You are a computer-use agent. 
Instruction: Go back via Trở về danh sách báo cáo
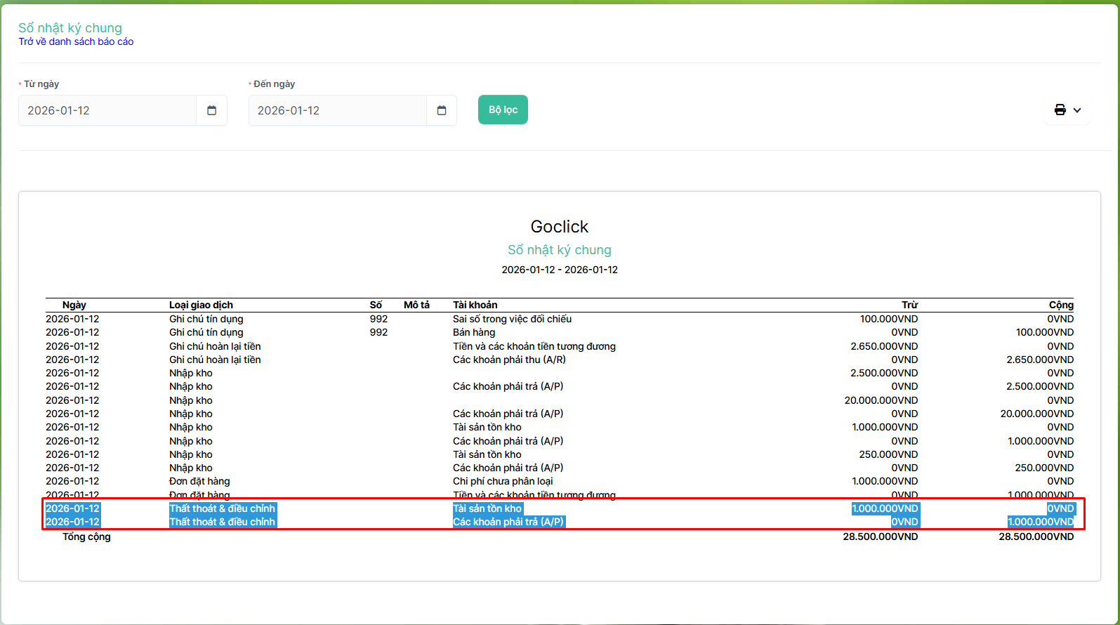click(x=76, y=42)
